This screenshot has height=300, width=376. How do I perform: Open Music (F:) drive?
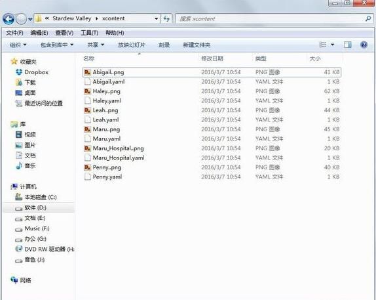tap(37, 228)
